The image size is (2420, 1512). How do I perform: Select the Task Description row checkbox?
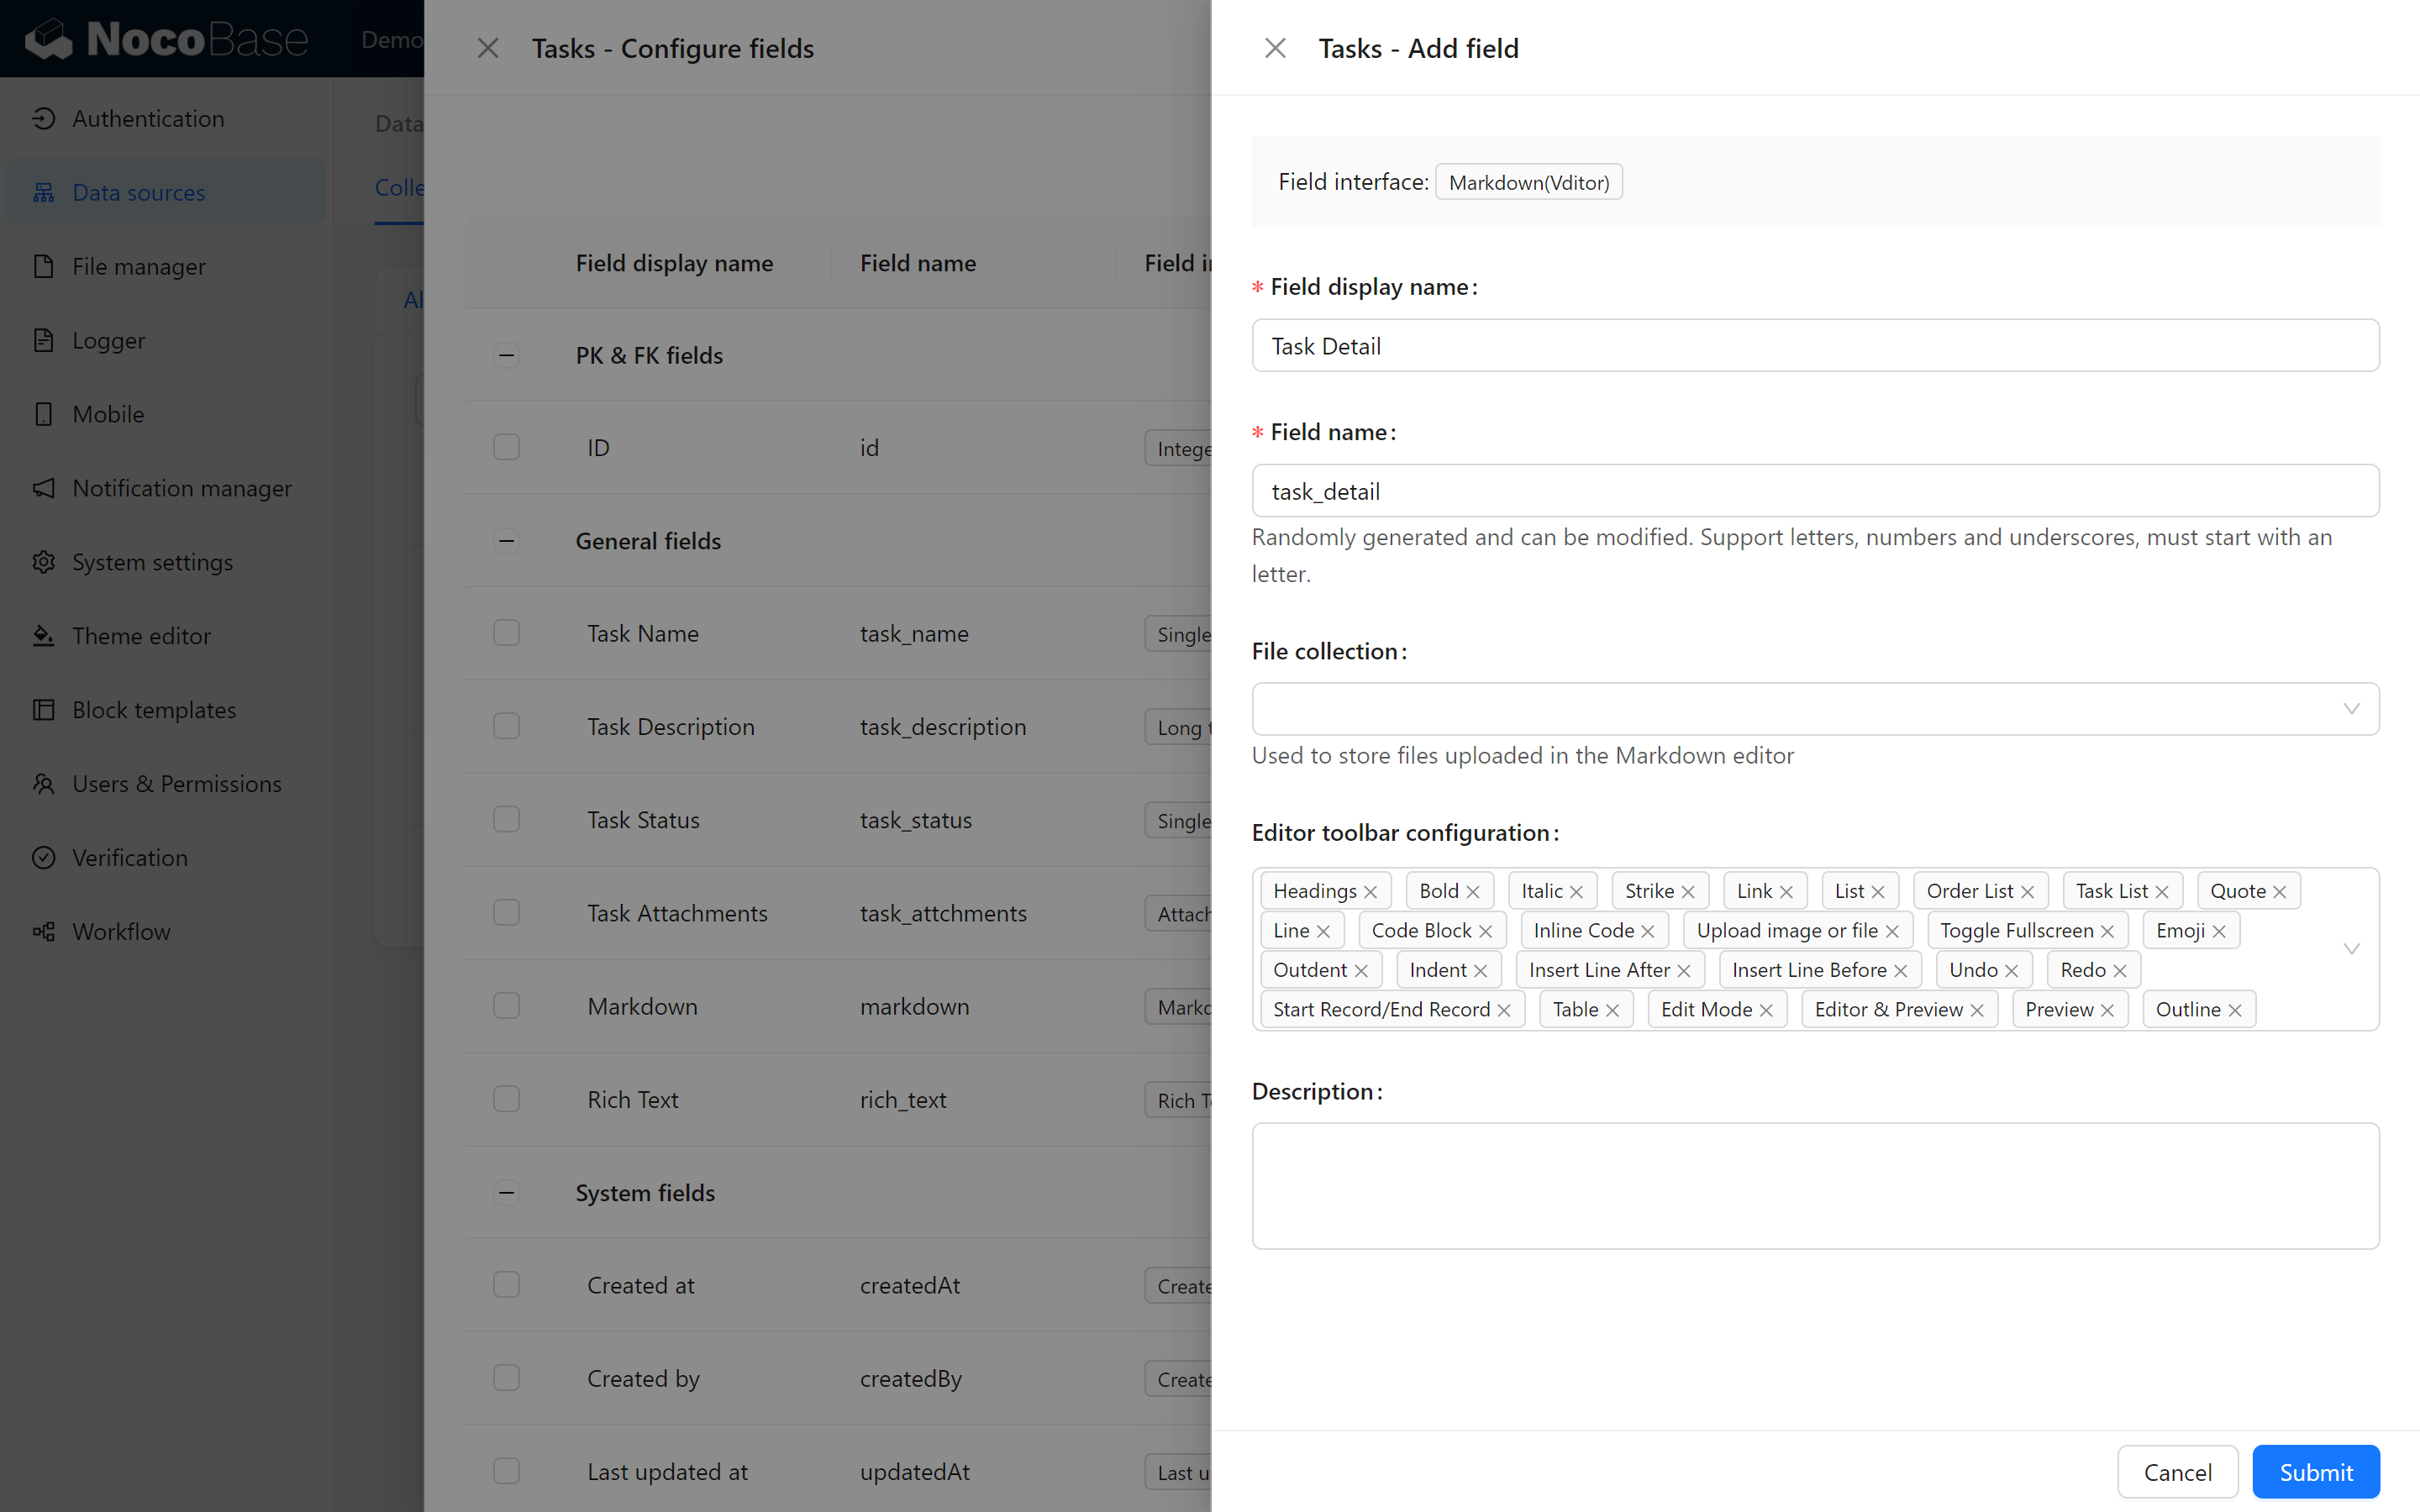coord(507,726)
